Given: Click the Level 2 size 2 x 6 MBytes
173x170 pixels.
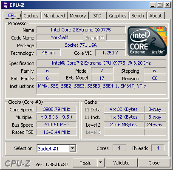Looking at the screenshot, I should (x=124, y=125).
